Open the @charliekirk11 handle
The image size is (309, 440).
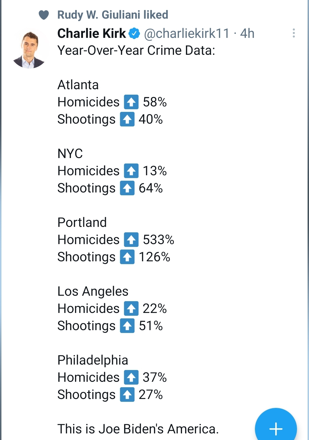pyautogui.click(x=187, y=34)
